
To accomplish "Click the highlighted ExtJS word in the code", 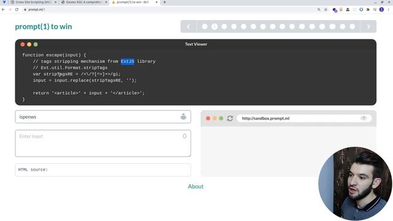I will point(128,61).
